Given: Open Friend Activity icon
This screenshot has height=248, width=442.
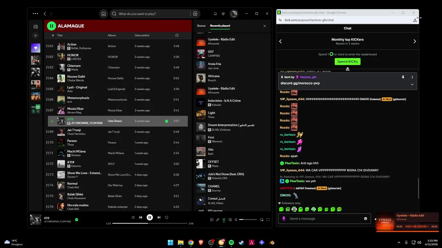Looking at the screenshot, I should [x=223, y=14].
